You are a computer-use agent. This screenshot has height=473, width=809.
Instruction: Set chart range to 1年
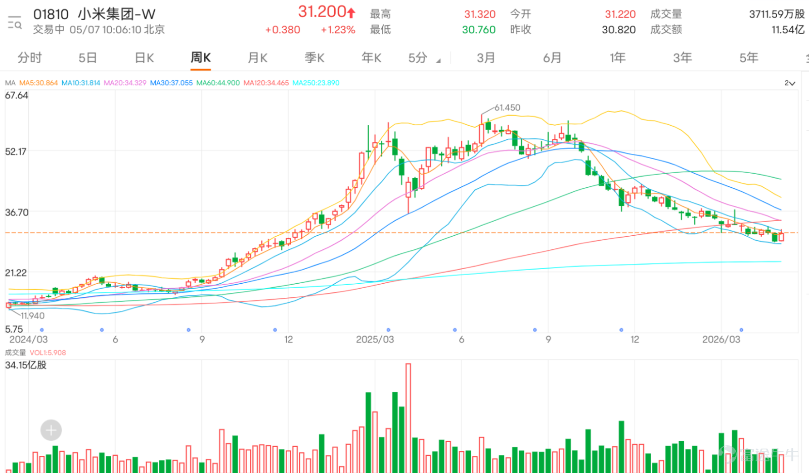617,58
